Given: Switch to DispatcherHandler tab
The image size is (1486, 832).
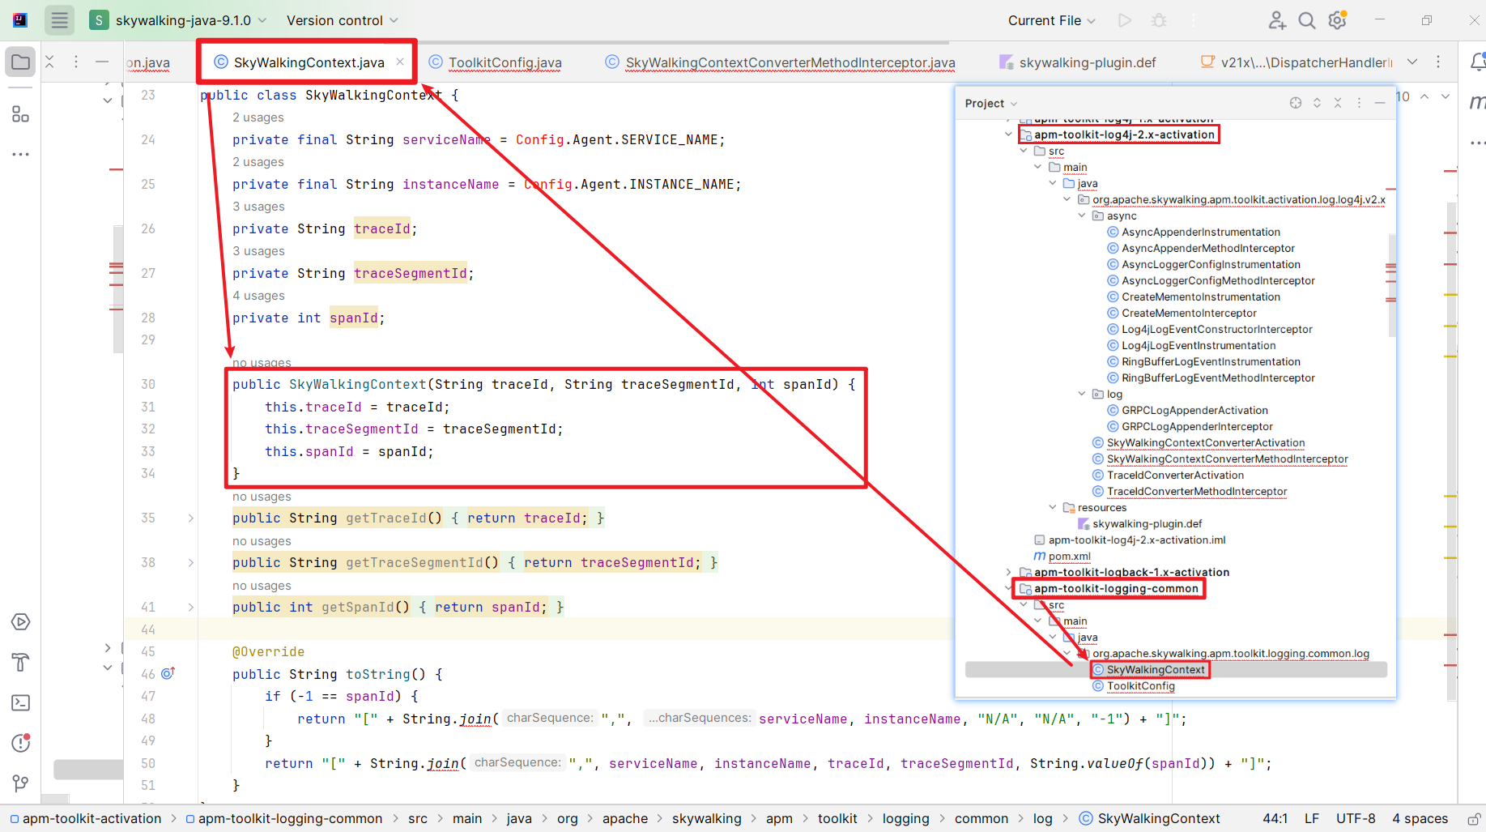Looking at the screenshot, I should [x=1296, y=62].
